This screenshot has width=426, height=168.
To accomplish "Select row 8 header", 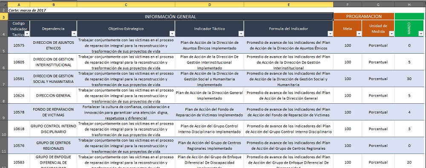I will point(4,96).
